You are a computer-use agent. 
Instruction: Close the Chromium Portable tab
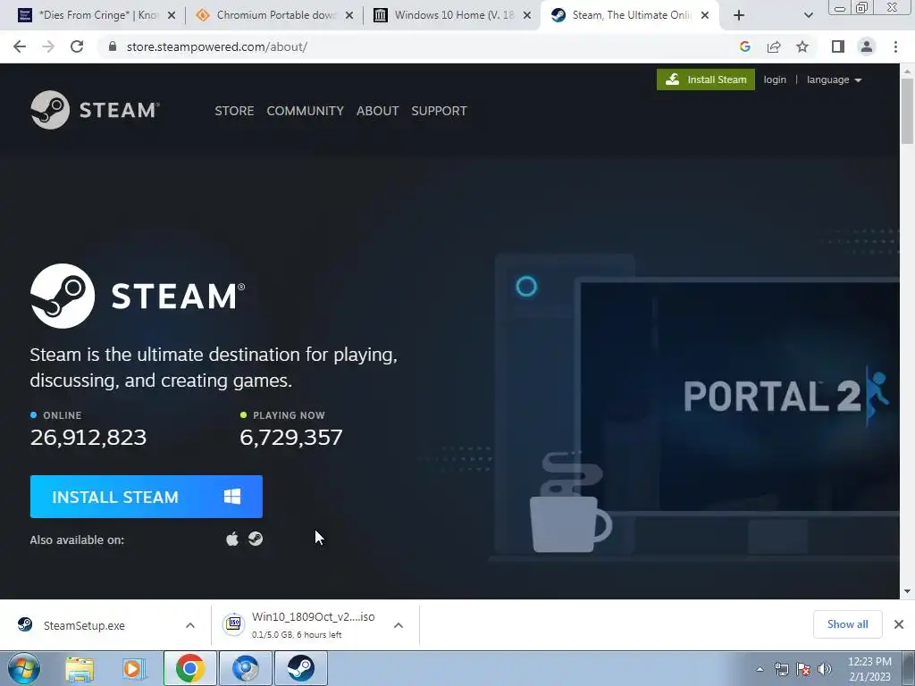pos(349,16)
